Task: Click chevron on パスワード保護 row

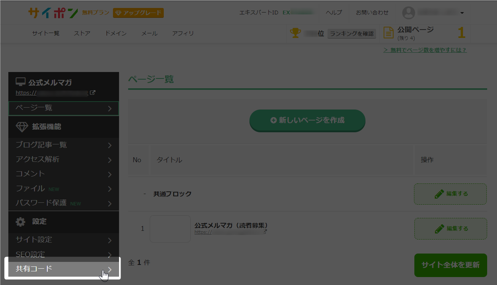Action: pyautogui.click(x=110, y=204)
